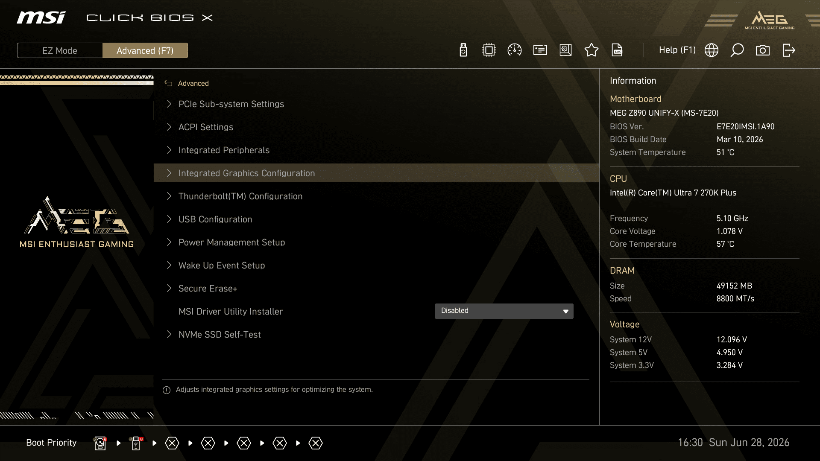Viewport: 820px width, 461px height.
Task: Click the Advanced breadcrumb link
Action: click(x=193, y=84)
